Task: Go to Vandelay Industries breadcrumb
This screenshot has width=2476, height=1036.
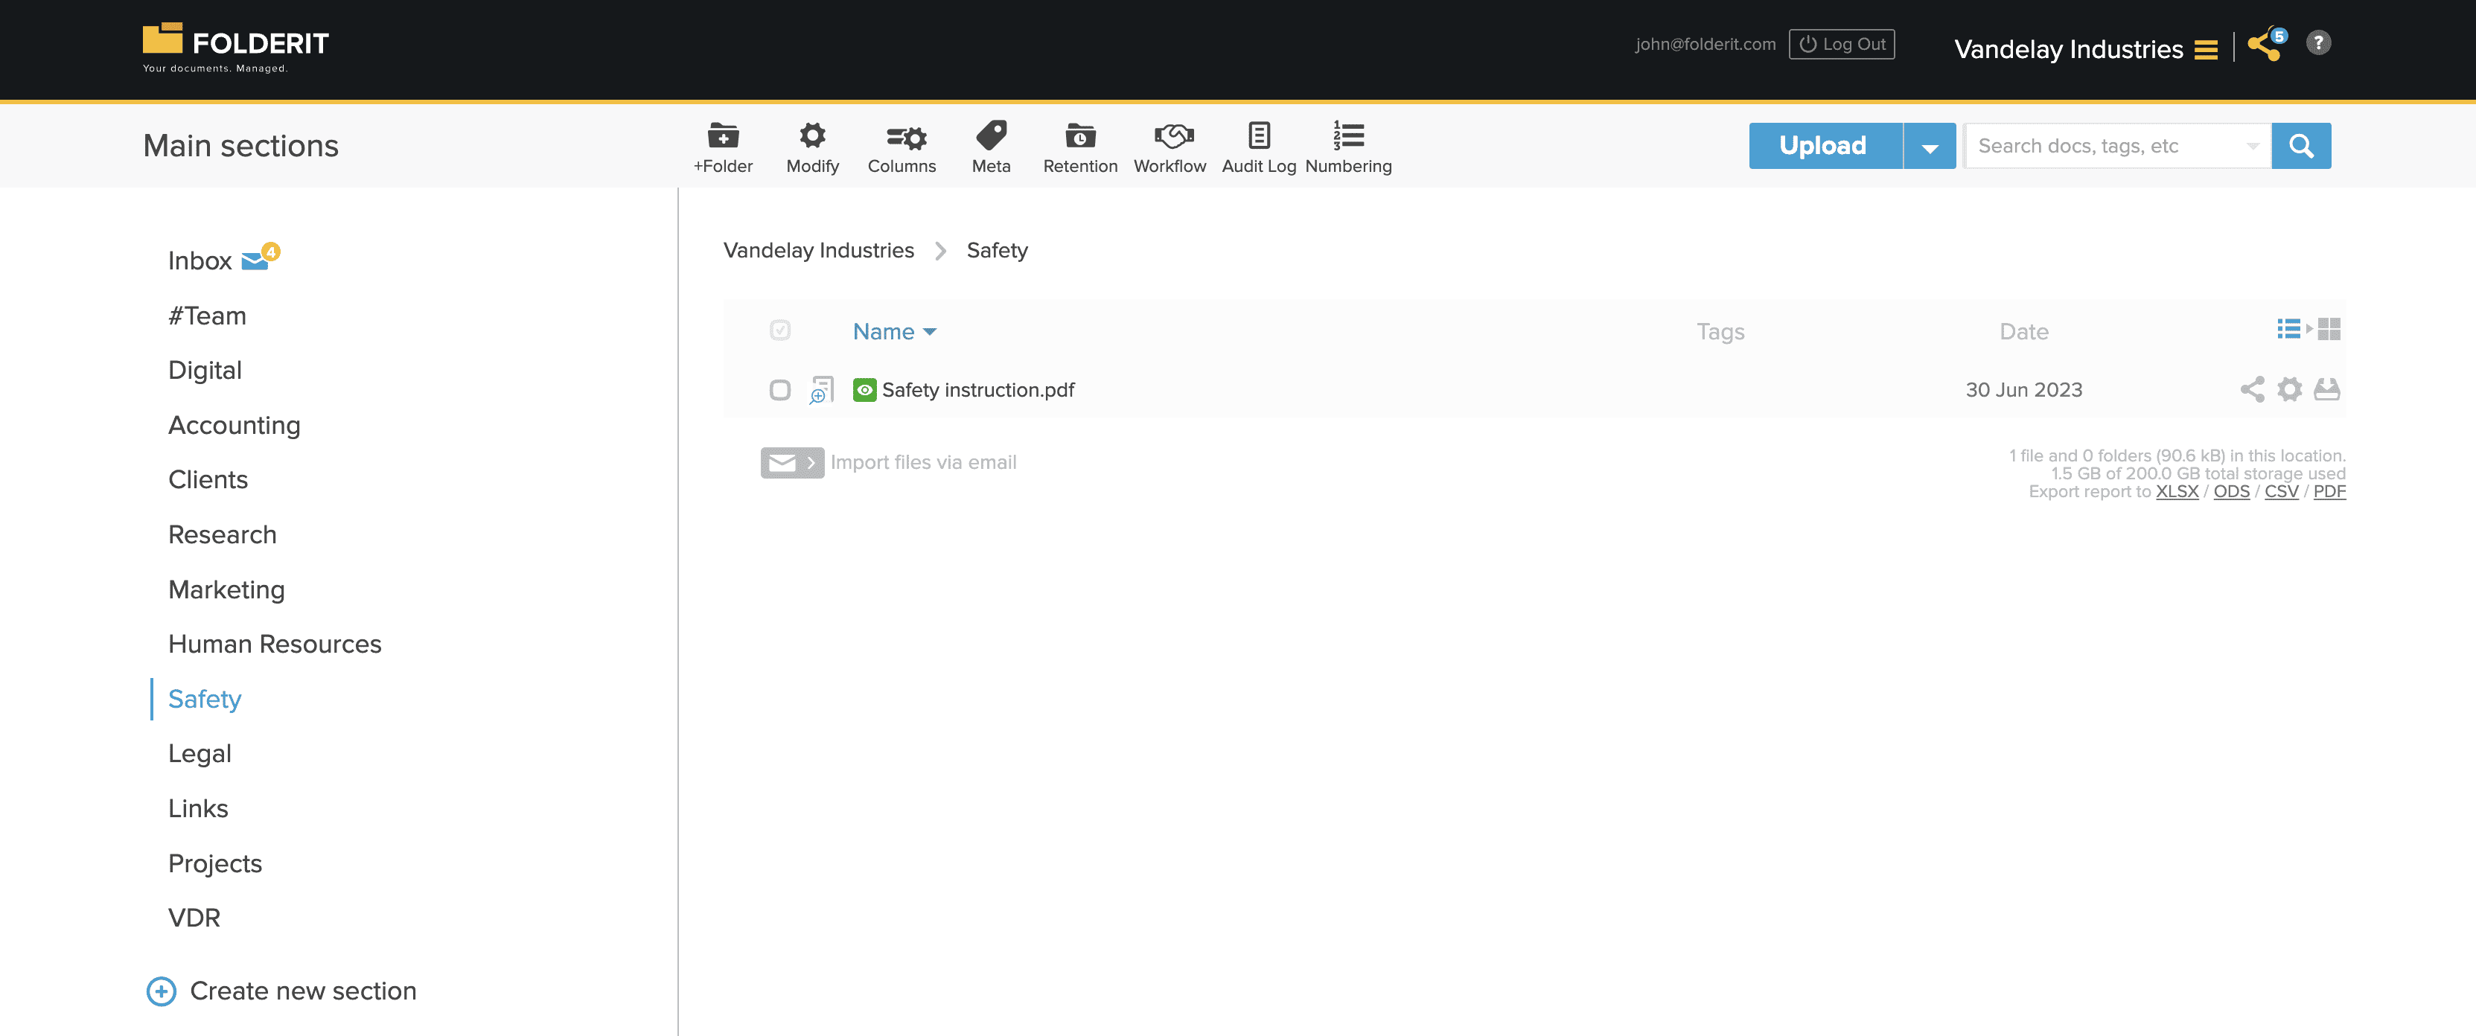Action: pyautogui.click(x=818, y=250)
